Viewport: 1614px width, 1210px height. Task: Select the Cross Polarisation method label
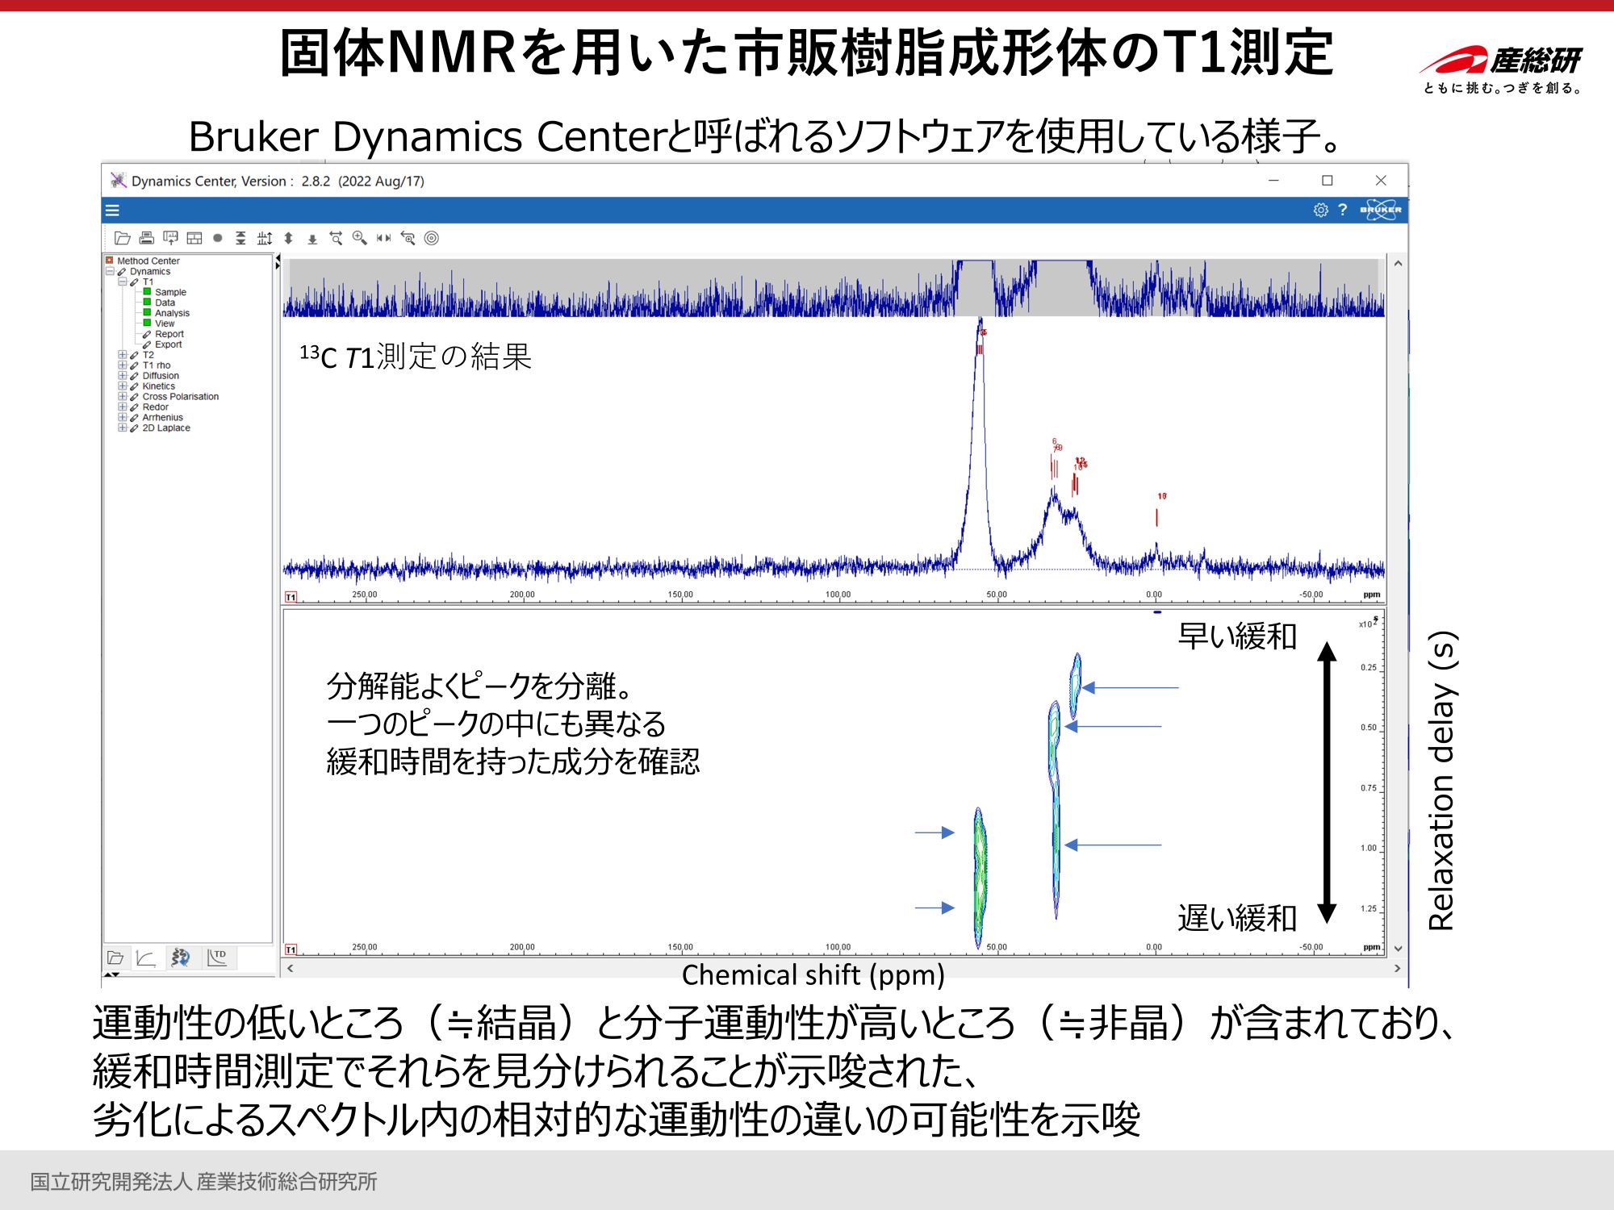pos(181,397)
